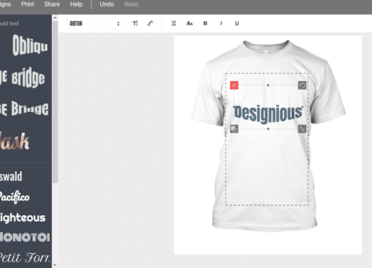Image resolution: width=372 pixels, height=268 pixels.
Task: Click the top middle handle of the text box
Action: [268, 85]
